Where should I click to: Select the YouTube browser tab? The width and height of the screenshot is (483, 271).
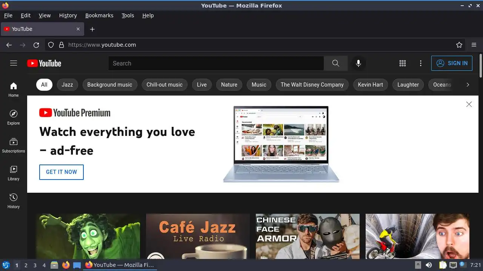(42, 29)
